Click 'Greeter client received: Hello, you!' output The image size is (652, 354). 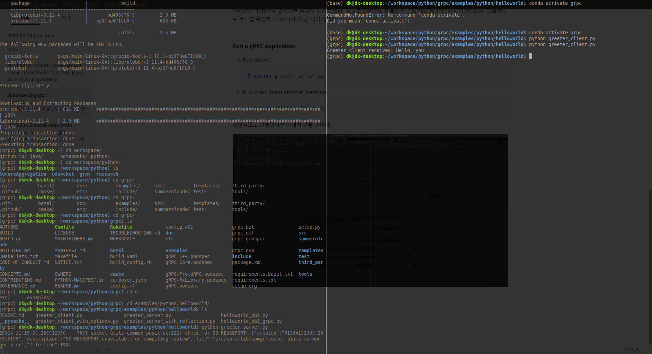[x=376, y=50]
